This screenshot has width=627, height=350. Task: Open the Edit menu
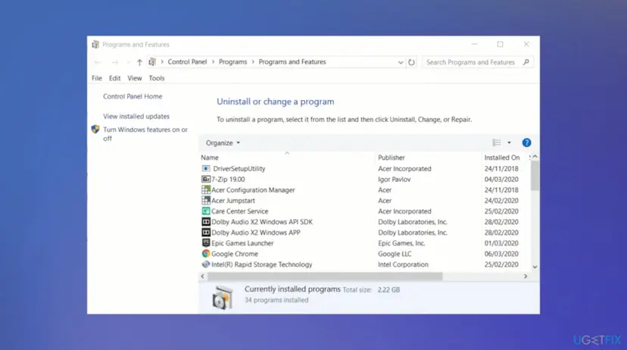(x=115, y=78)
